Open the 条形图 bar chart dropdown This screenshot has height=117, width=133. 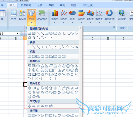(x=81, y=17)
